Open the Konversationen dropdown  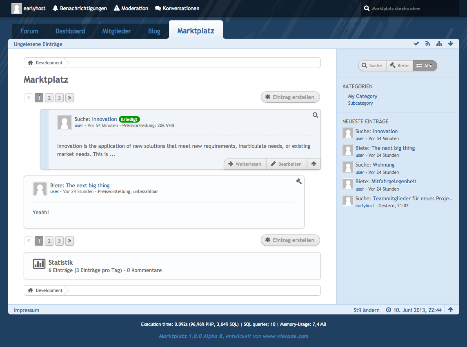pyautogui.click(x=177, y=8)
